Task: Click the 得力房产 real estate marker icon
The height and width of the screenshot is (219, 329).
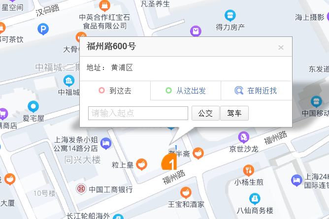Action: click(230, 16)
